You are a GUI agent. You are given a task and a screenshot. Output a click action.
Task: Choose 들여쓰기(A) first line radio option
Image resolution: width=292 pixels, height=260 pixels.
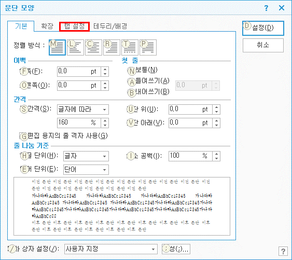[148, 81]
